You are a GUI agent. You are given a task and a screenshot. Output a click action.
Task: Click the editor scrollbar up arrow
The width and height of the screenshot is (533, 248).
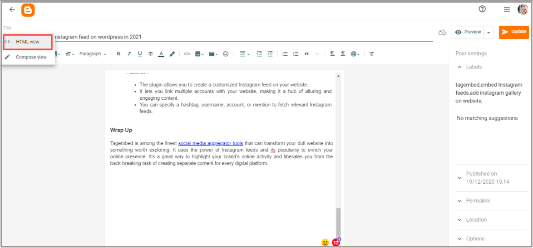click(338, 76)
